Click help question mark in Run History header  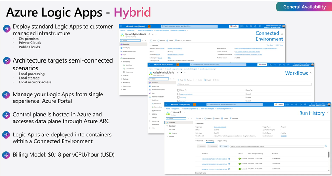(301, 104)
